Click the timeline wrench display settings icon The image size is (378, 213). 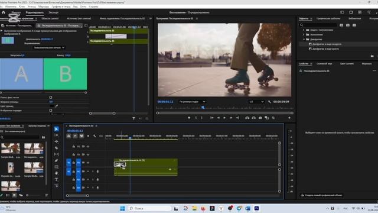(94, 136)
